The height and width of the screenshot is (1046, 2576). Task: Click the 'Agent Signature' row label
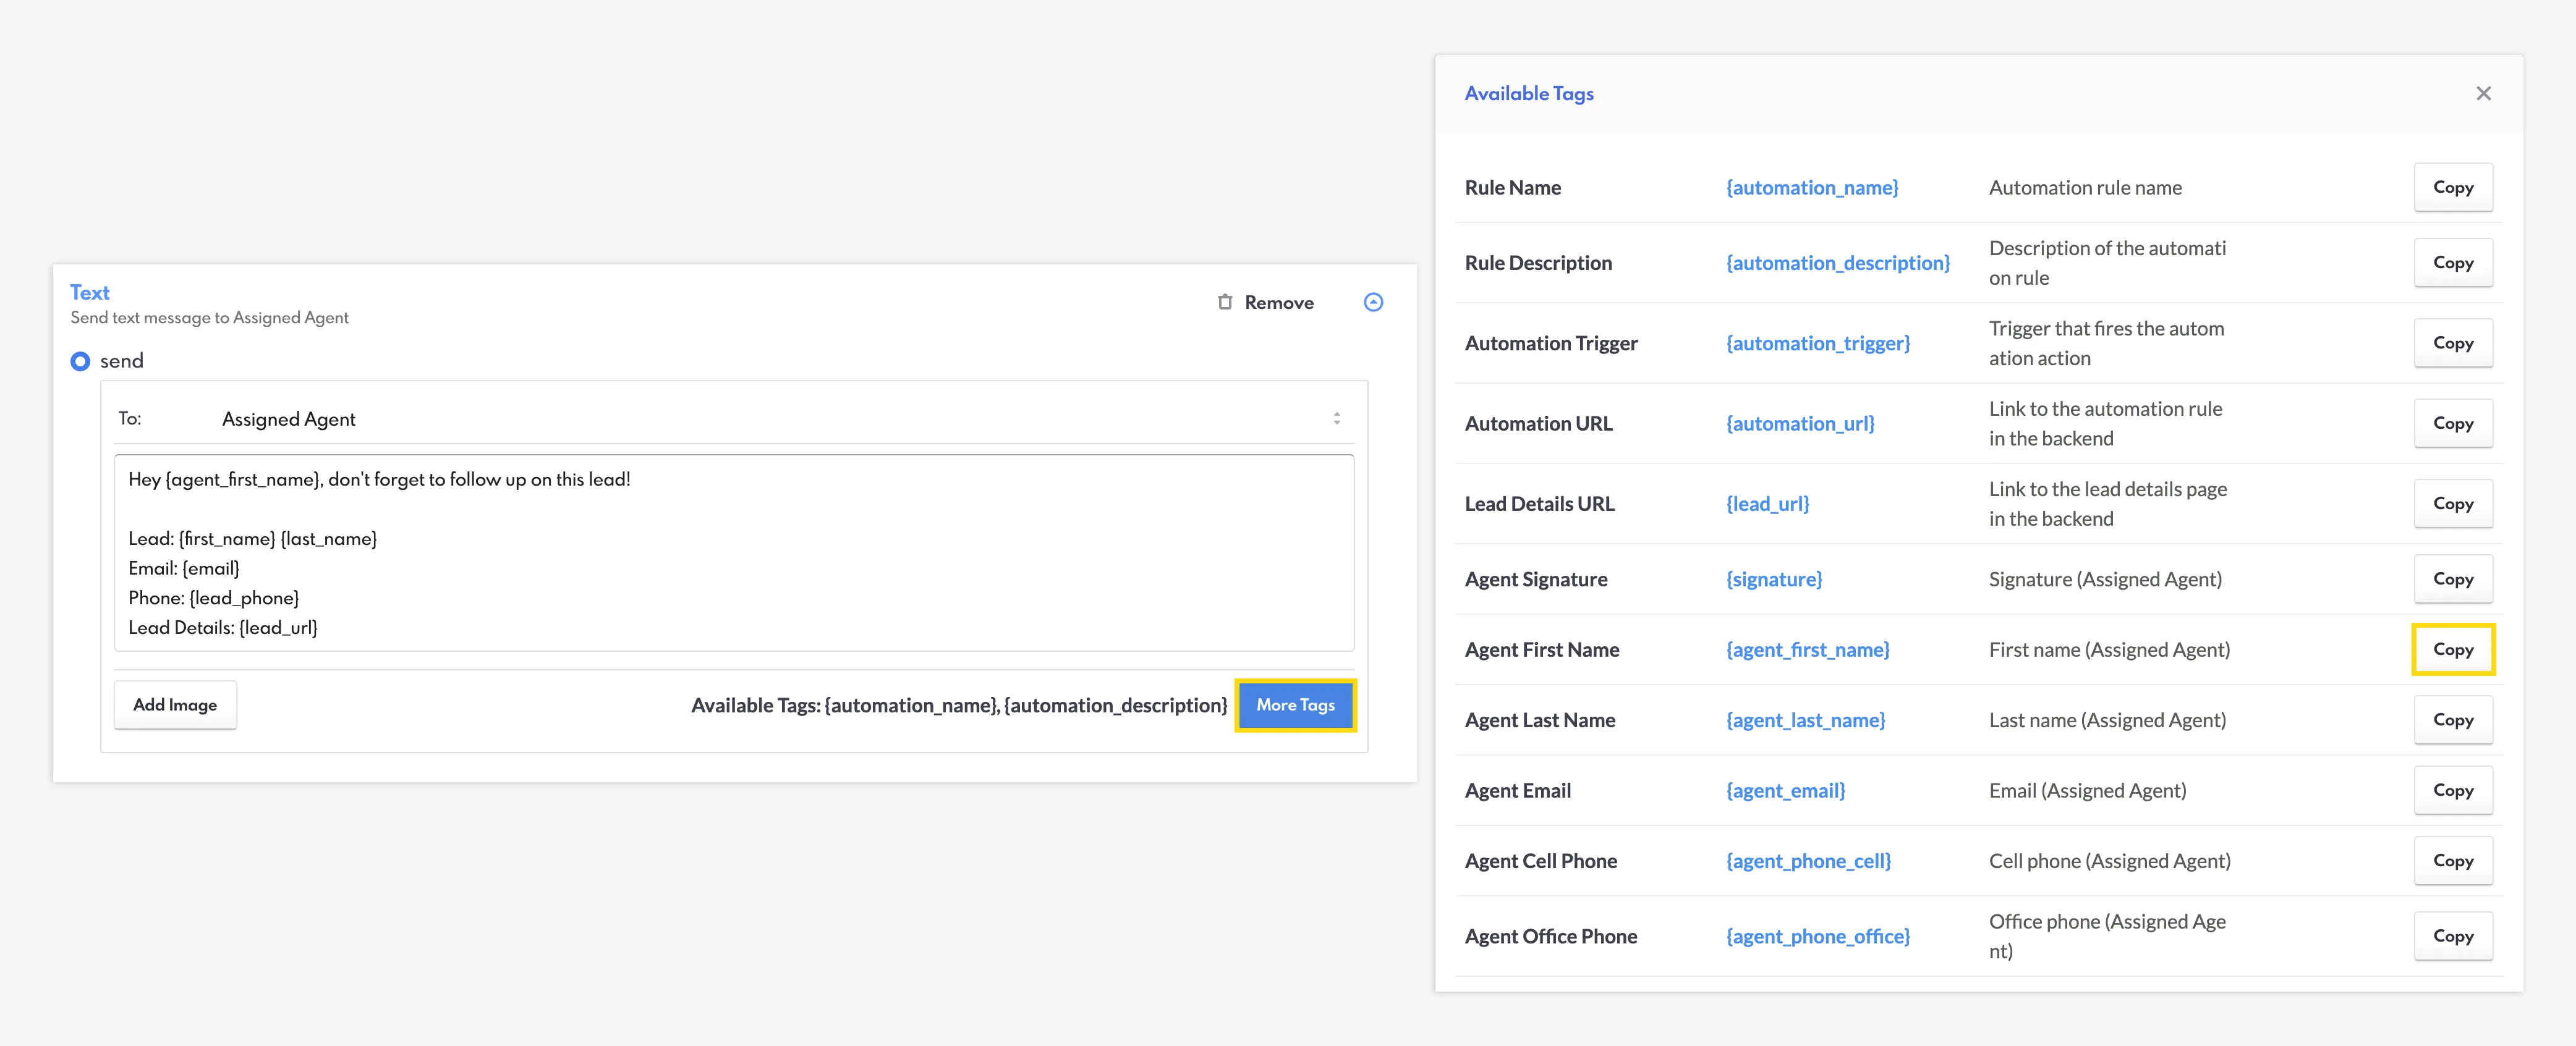coord(1536,580)
